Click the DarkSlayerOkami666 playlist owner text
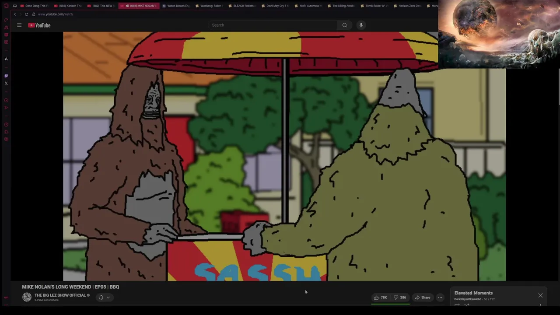Image resolution: width=560 pixels, height=315 pixels. [467, 299]
